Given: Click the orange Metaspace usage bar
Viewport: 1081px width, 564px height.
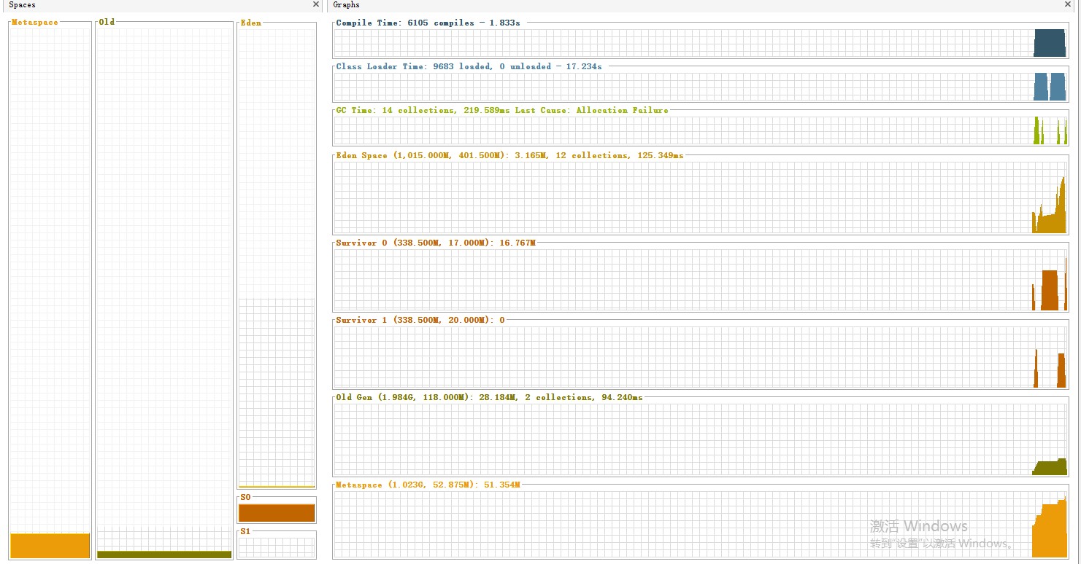Looking at the screenshot, I should coord(50,546).
